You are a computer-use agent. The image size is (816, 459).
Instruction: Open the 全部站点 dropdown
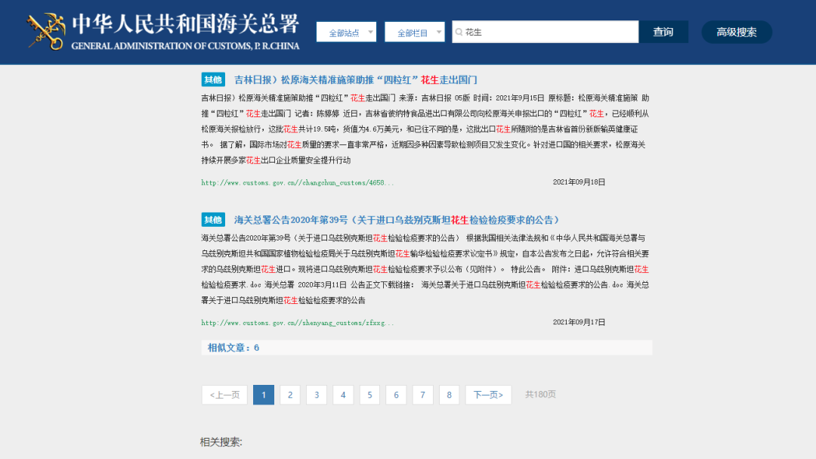coord(346,33)
